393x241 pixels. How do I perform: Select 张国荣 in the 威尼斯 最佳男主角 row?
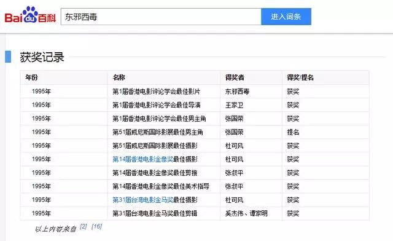point(234,132)
